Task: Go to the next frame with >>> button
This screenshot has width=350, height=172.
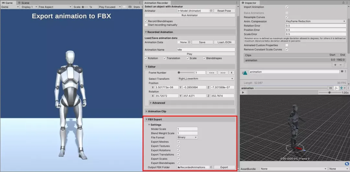Action: click(x=223, y=73)
